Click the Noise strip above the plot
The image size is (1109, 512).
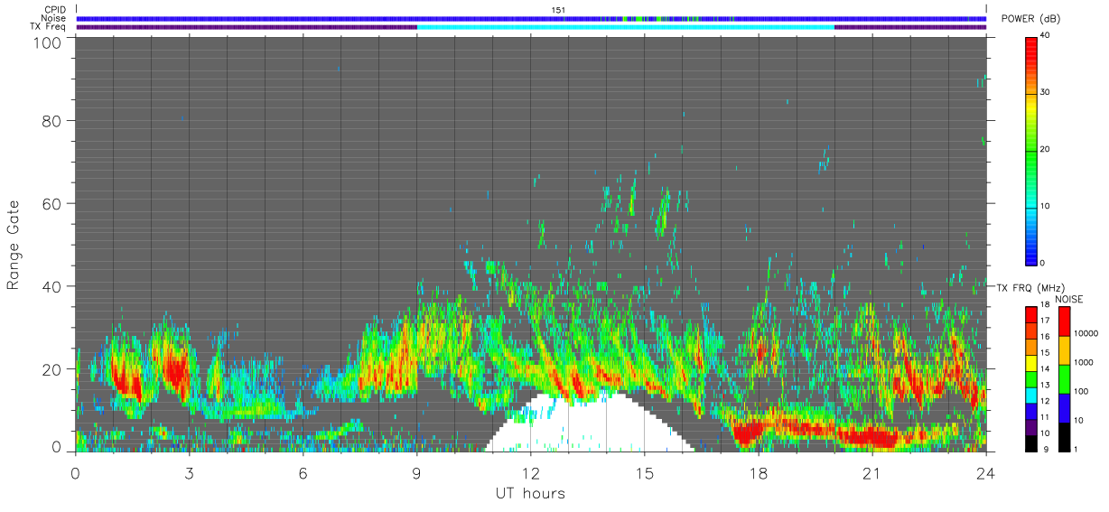click(531, 18)
